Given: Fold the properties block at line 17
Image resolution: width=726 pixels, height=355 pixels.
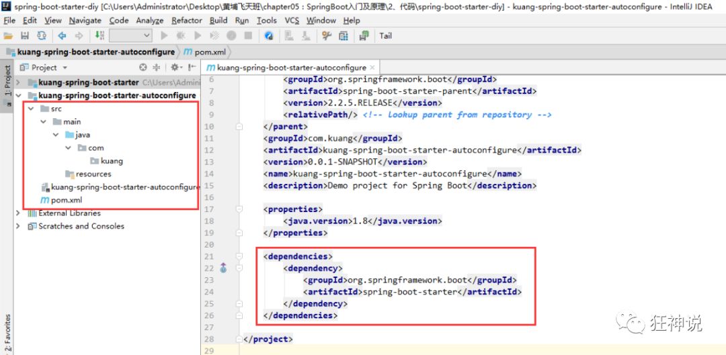Looking at the screenshot, I should pyautogui.click(x=239, y=209).
